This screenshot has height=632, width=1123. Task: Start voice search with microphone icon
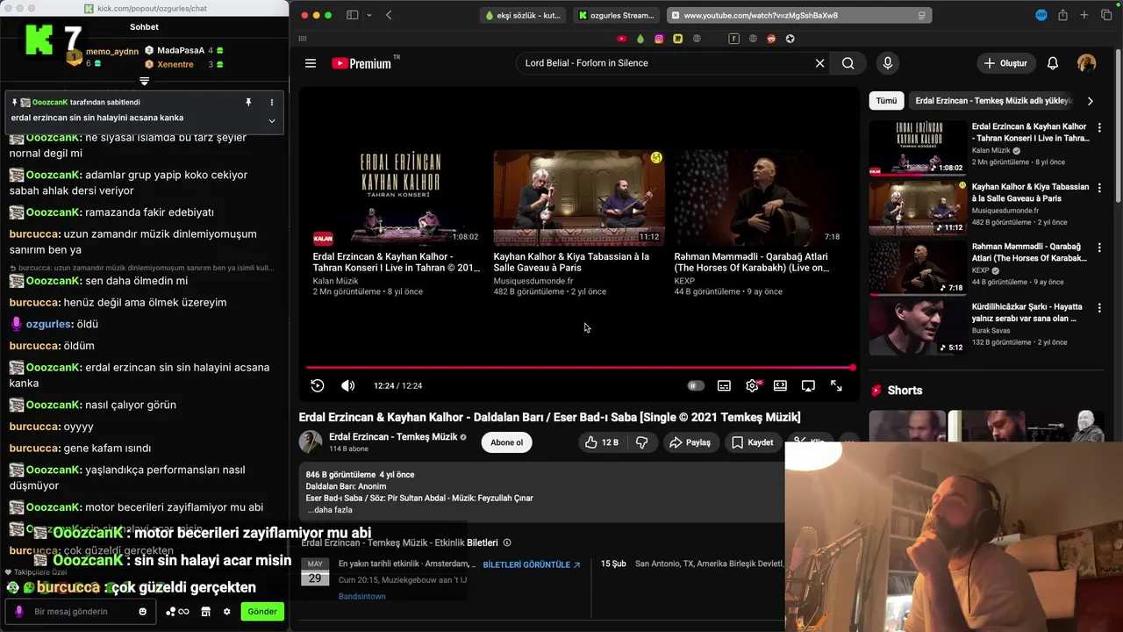887,63
